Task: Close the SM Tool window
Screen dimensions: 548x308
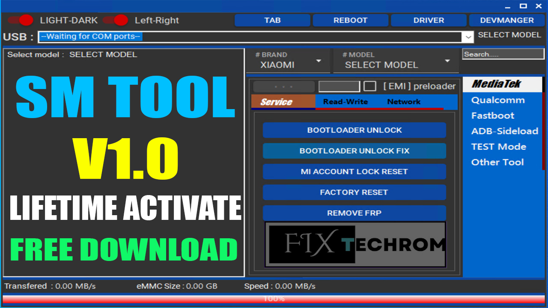Action: 538,6
